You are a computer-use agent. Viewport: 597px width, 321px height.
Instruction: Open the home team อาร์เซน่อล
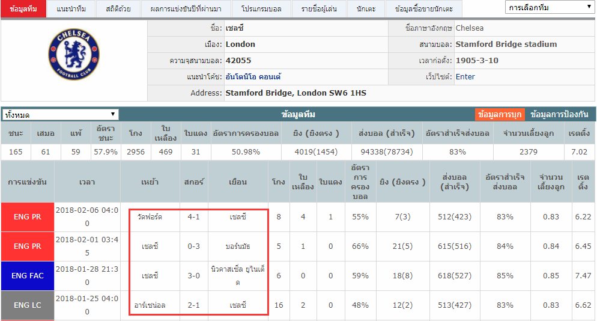(x=150, y=305)
